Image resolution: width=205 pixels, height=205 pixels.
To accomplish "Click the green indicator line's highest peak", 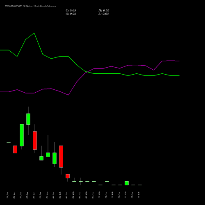I will point(34,33).
